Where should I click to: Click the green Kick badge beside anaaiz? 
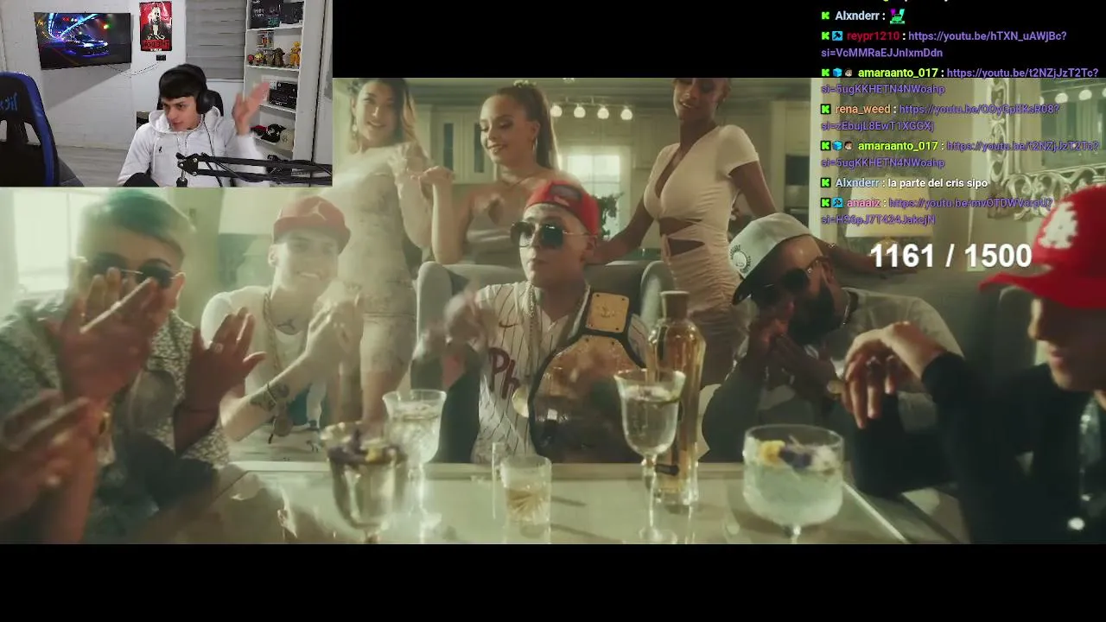click(826, 203)
